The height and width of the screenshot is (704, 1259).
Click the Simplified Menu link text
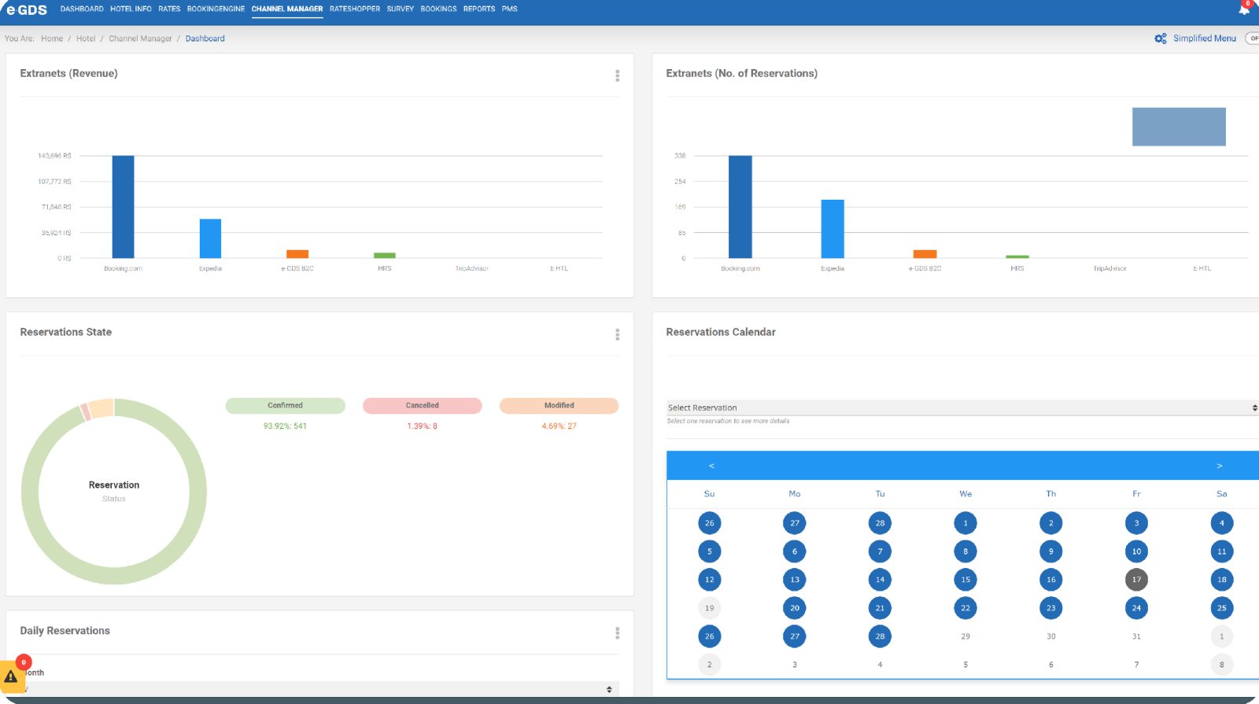pos(1205,39)
